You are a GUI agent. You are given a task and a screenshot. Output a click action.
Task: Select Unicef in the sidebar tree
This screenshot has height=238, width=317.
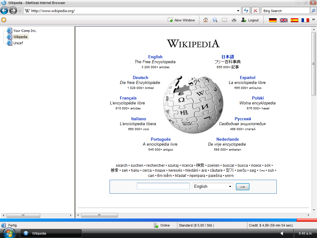18,43
